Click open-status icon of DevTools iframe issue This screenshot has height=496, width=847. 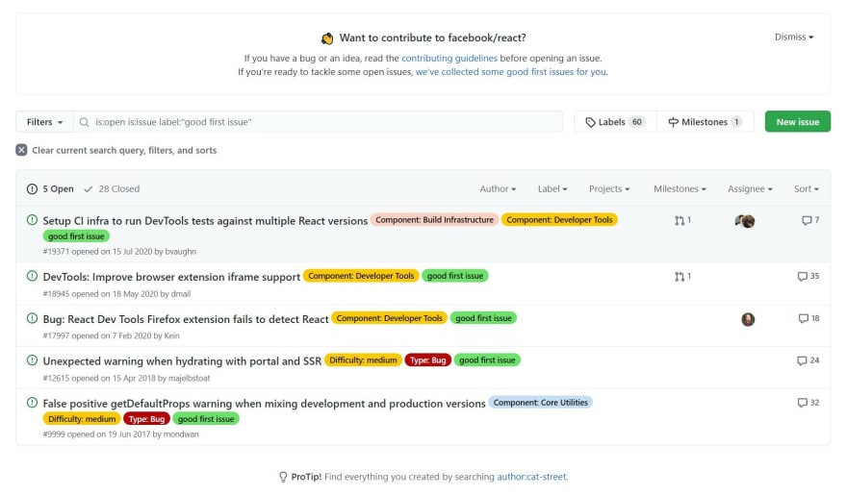(x=33, y=276)
